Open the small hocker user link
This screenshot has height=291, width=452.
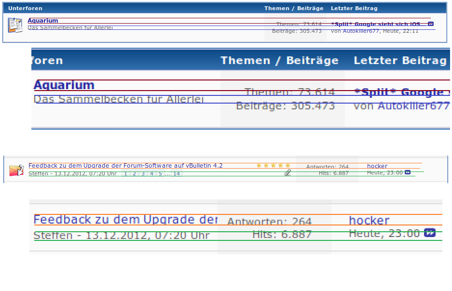[x=377, y=166]
